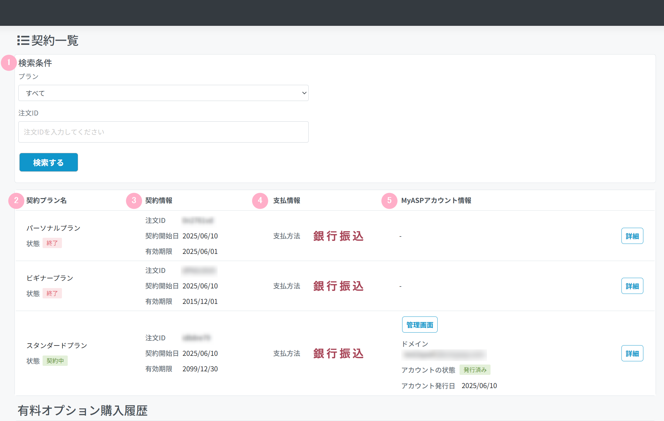664x421 pixels.
Task: Open 詳細 for ビギナープラン row
Action: coord(632,286)
